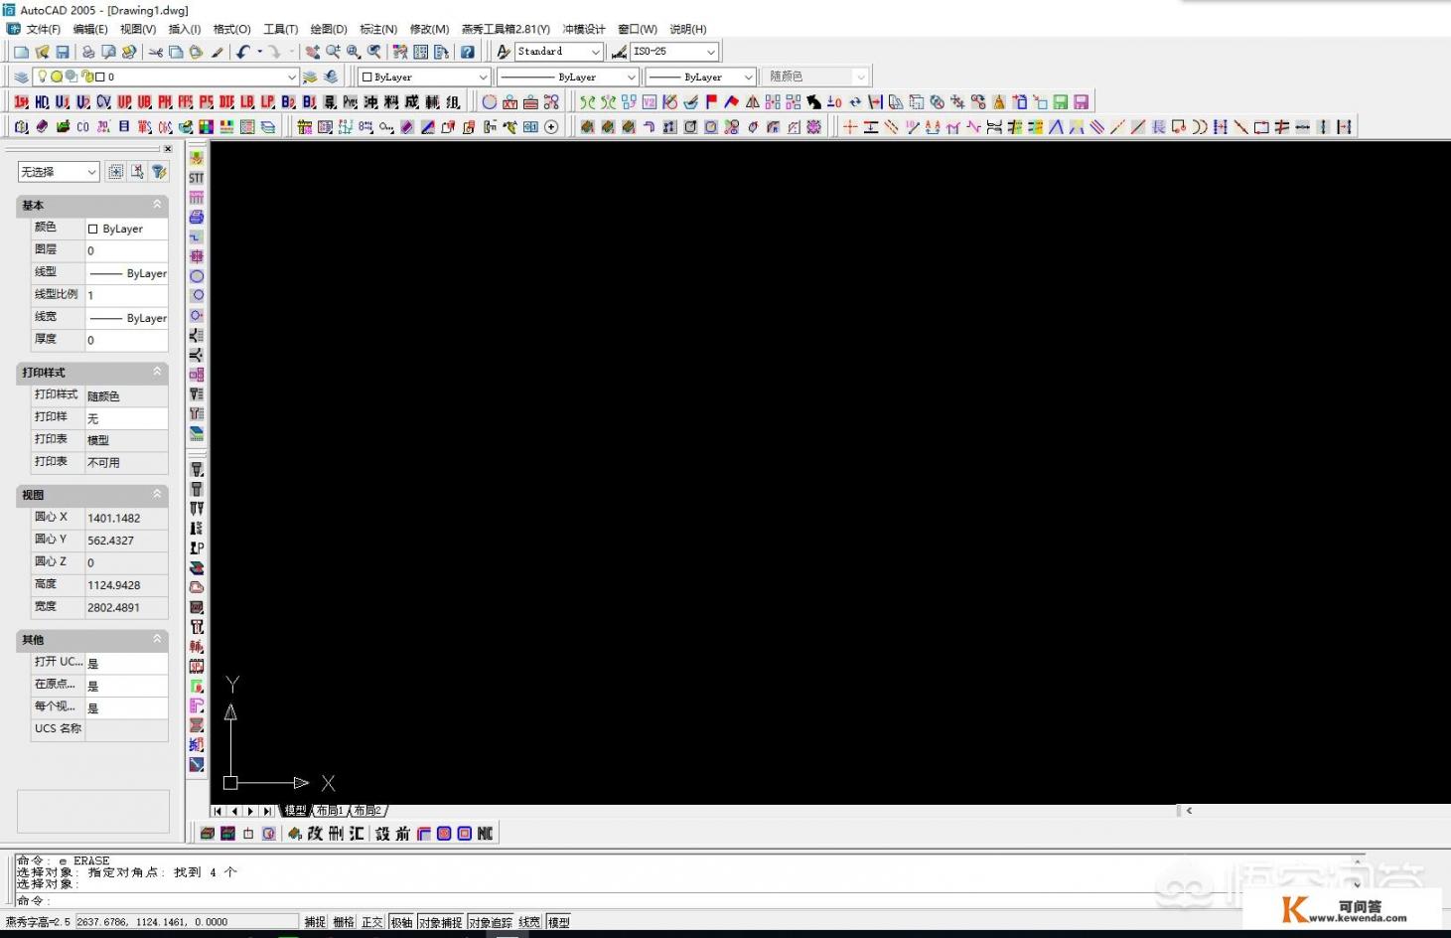Viewport: 1451px width, 938px height.
Task: Click the 設 icon in bottom toolbar
Action: (x=382, y=834)
